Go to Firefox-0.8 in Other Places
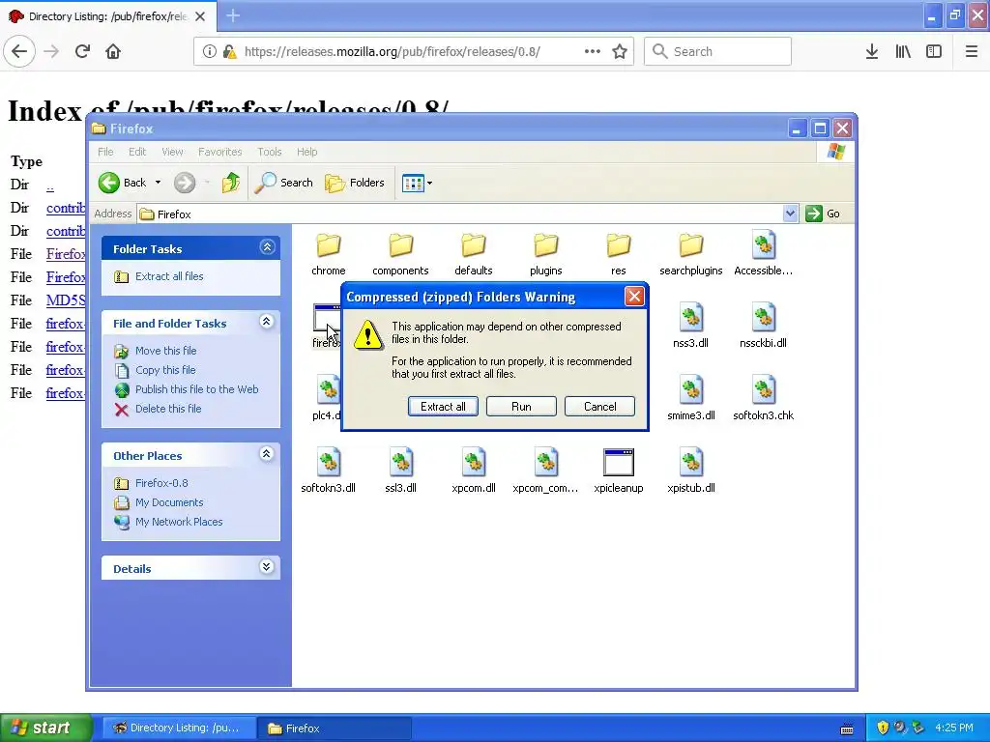Image resolution: width=990 pixels, height=742 pixels. (x=161, y=483)
